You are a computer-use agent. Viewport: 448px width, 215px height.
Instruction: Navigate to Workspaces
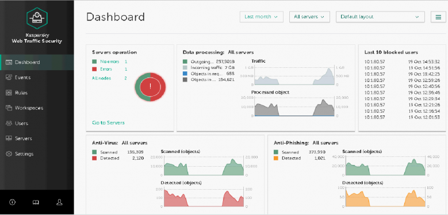click(x=37, y=108)
